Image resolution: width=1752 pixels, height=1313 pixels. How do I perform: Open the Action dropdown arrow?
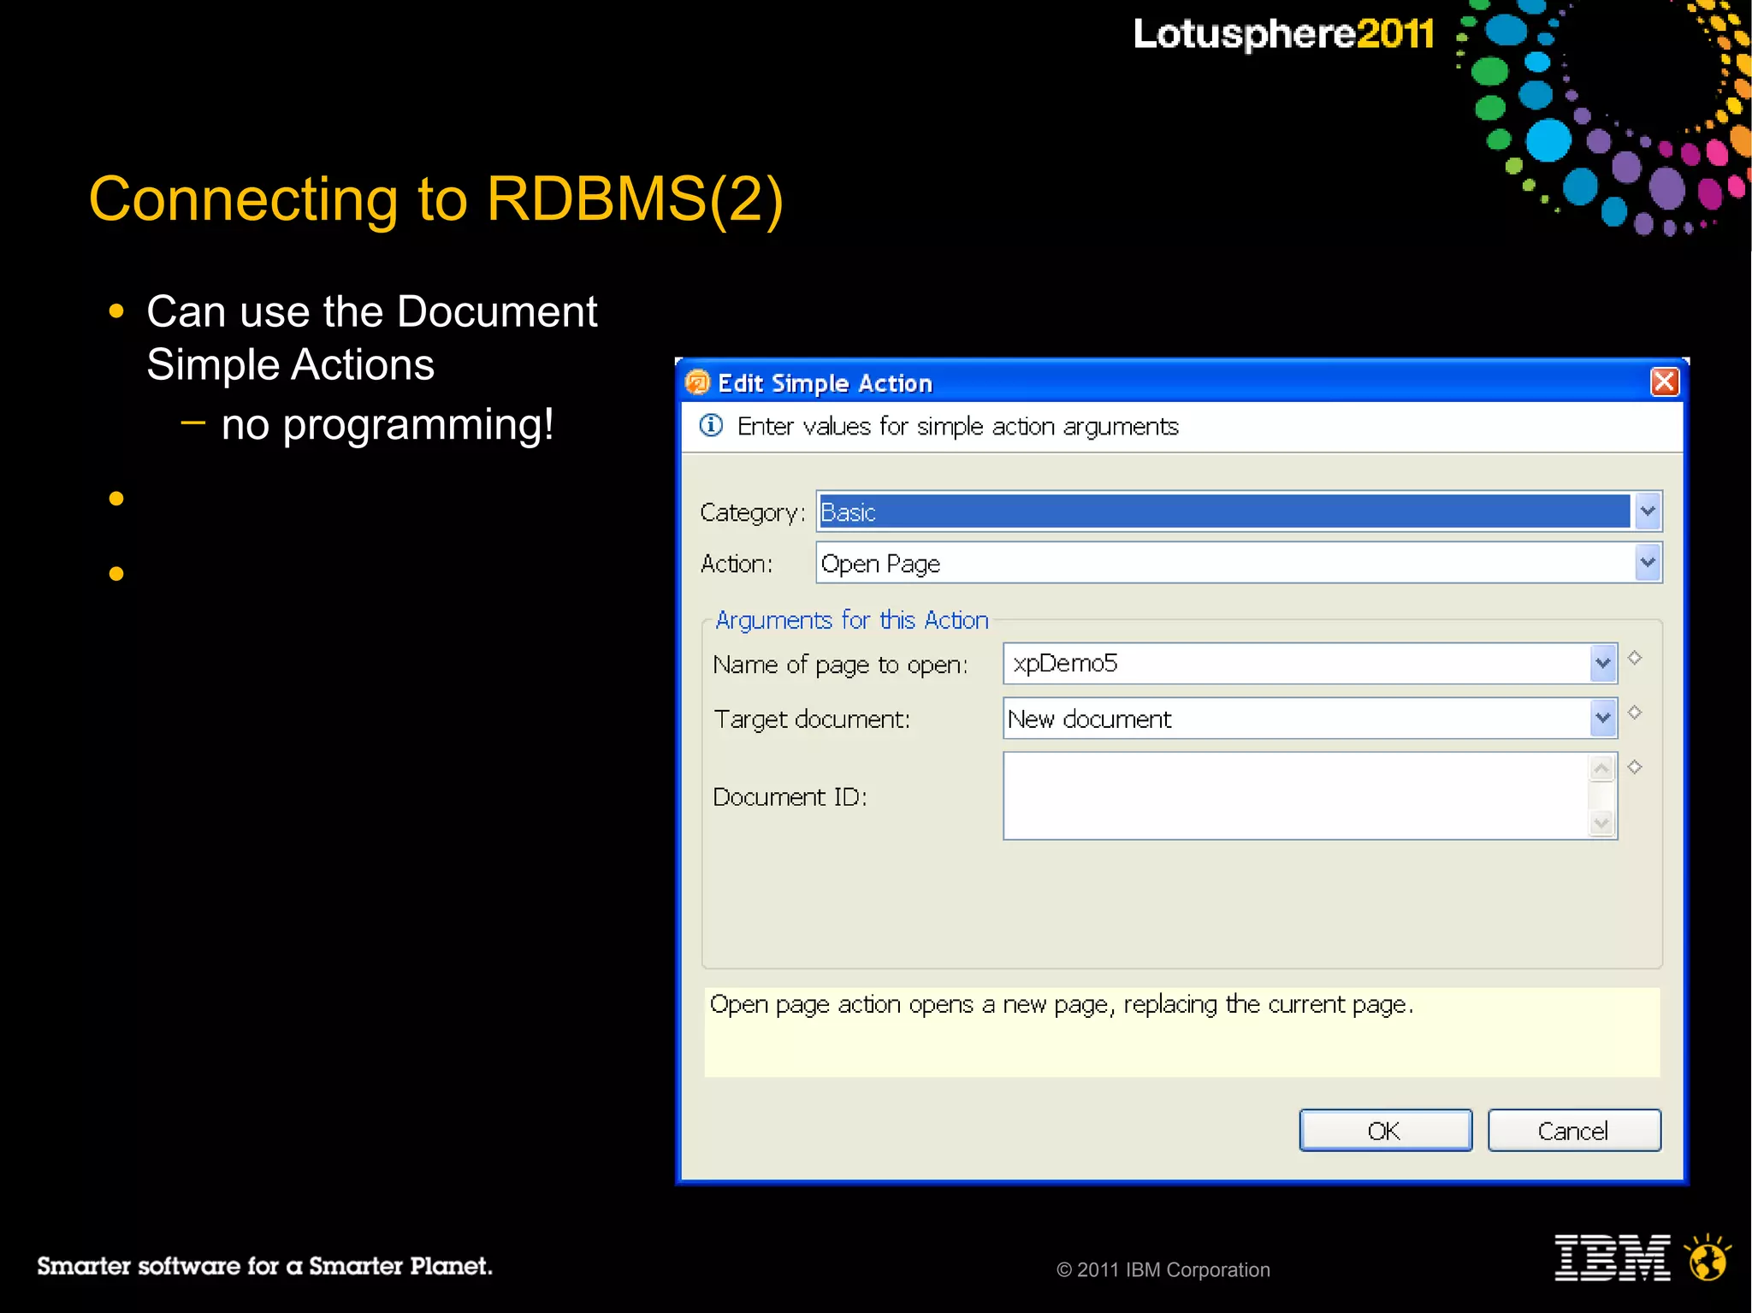coord(1648,563)
